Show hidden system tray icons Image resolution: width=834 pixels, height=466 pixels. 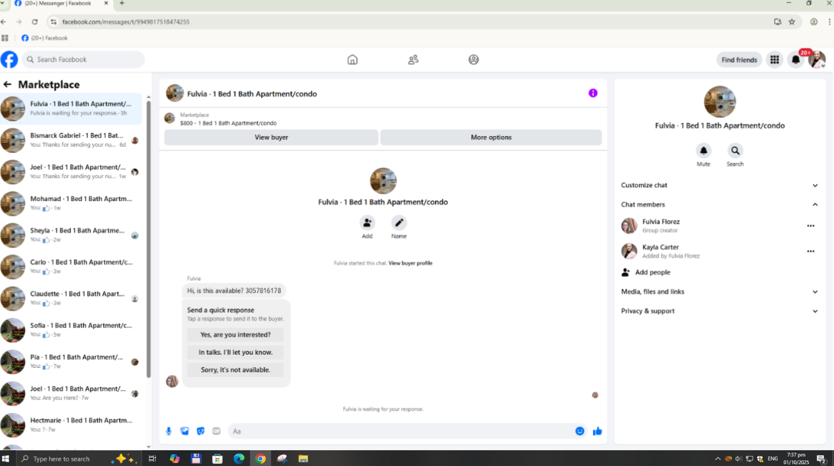click(717, 459)
